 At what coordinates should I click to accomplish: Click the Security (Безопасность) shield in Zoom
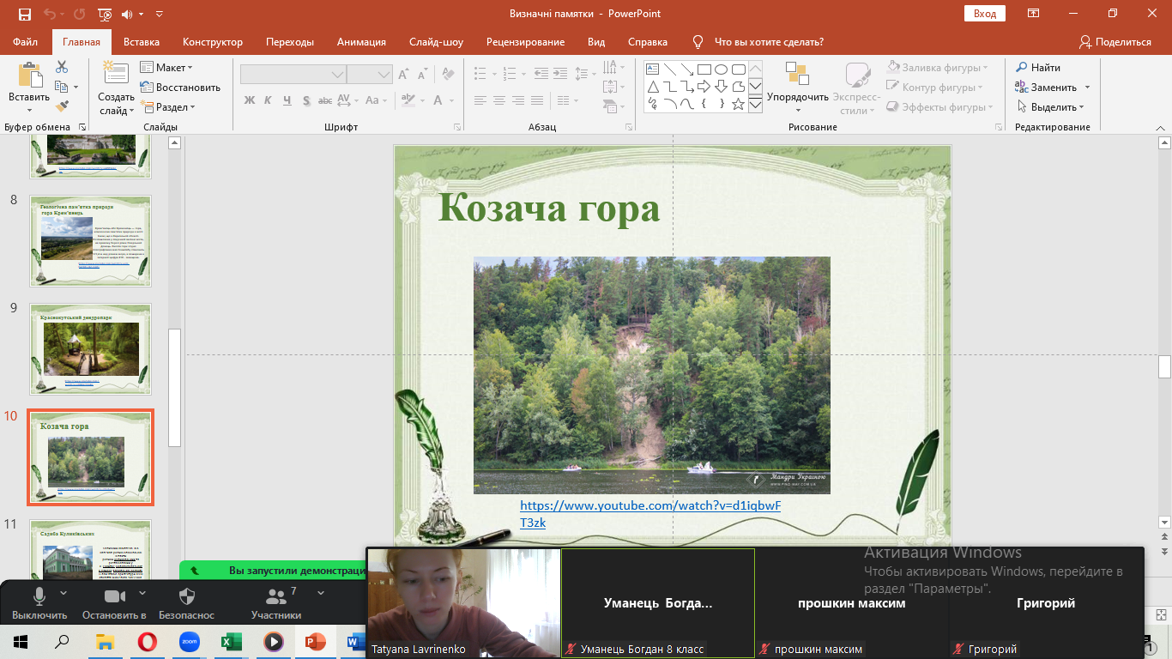point(187,596)
